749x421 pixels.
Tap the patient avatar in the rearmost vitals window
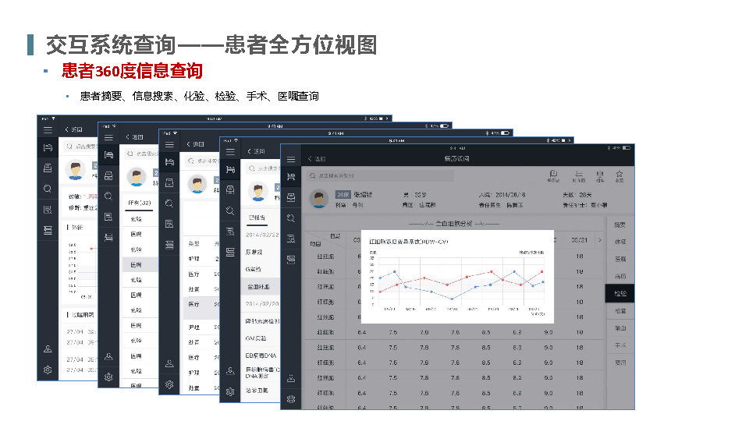75,170
